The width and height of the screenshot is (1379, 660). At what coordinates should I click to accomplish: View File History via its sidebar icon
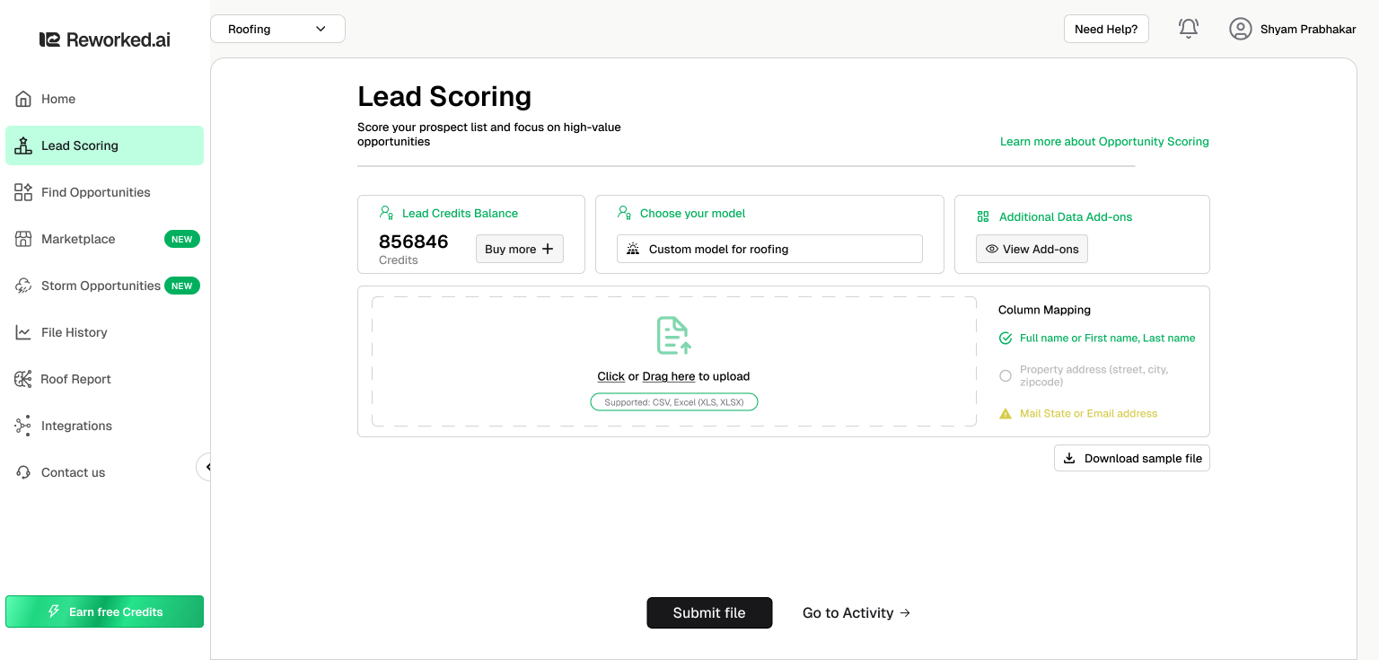(22, 332)
